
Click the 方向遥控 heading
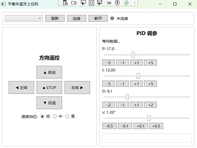pyautogui.click(x=49, y=58)
